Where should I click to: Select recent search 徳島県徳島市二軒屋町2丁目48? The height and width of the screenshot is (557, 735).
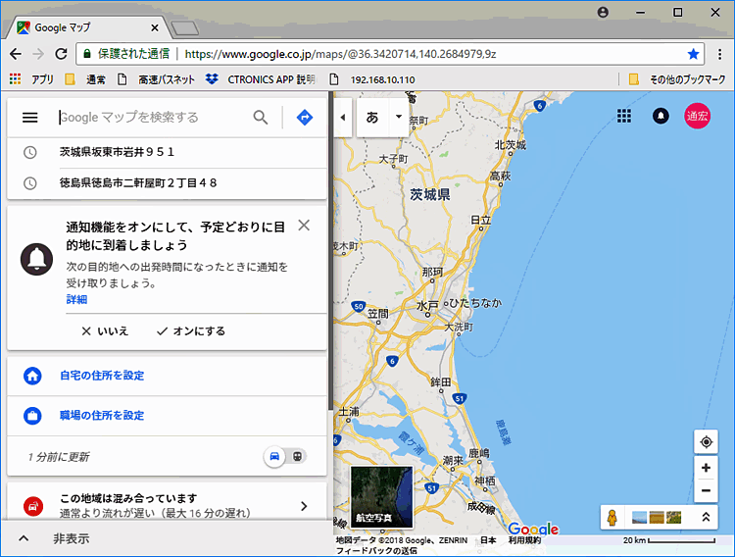[168, 183]
